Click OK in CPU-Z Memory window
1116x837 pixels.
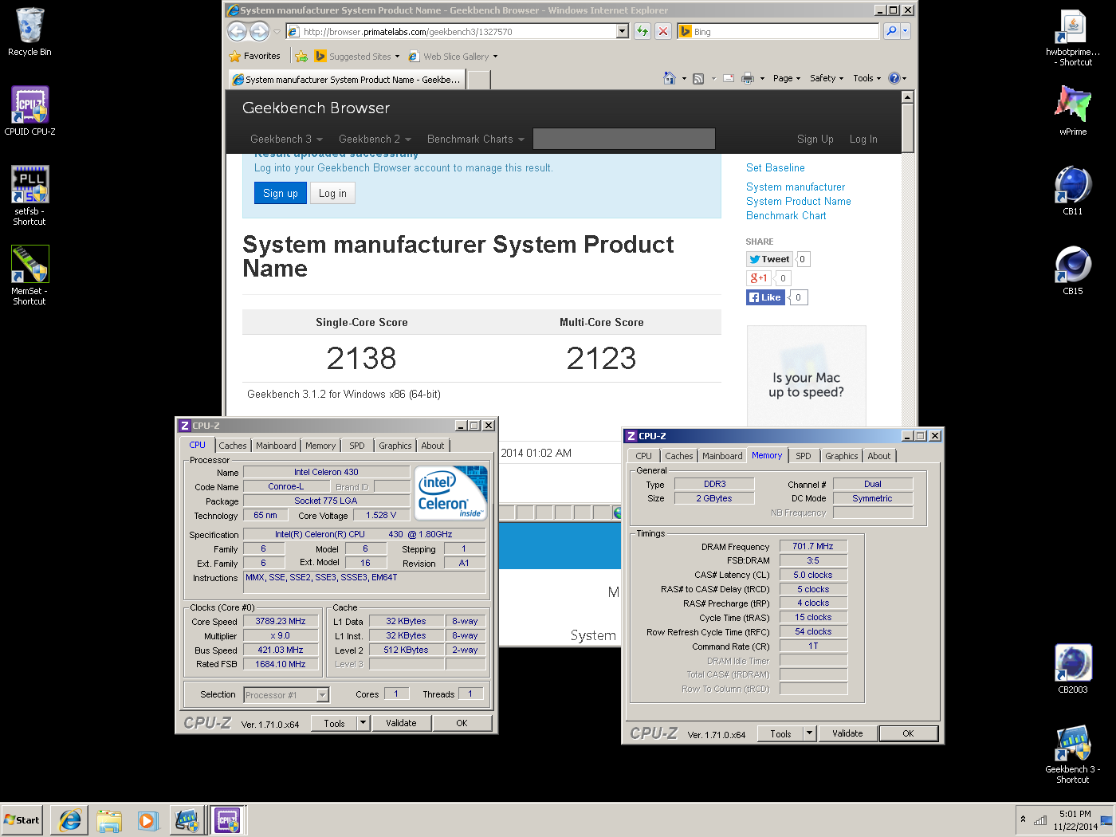[x=908, y=733]
